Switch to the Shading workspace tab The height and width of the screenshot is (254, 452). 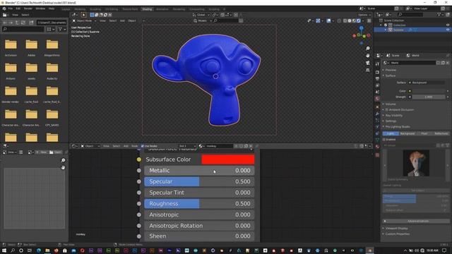point(147,9)
